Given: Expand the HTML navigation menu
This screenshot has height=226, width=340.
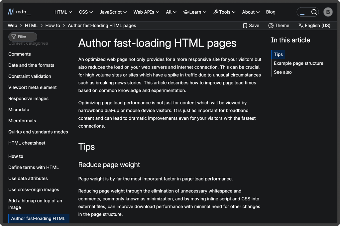Looking at the screenshot, I should pyautogui.click(x=63, y=12).
